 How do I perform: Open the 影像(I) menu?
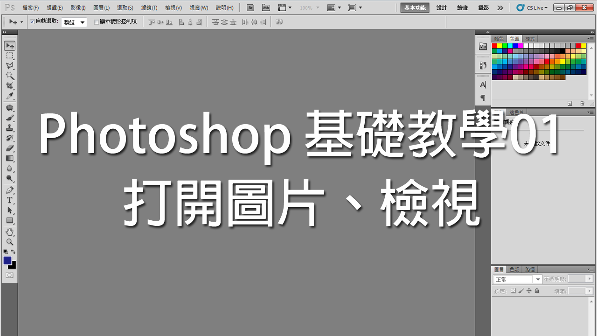(x=78, y=8)
